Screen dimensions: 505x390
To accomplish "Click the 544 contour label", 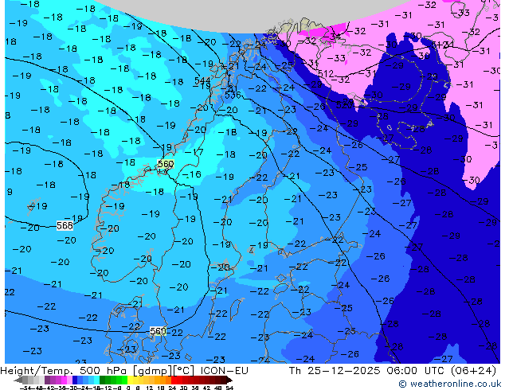I will click(x=202, y=80).
